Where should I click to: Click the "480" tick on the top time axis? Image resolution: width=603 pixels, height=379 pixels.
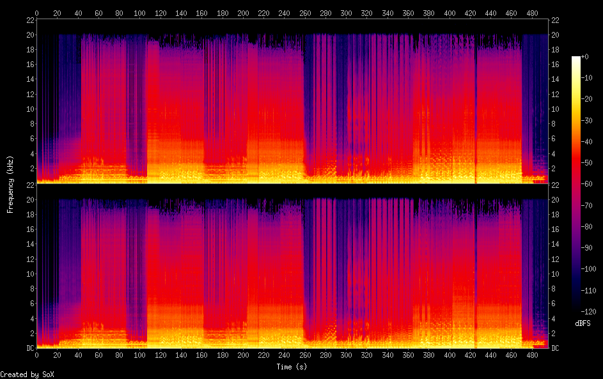[x=532, y=13]
